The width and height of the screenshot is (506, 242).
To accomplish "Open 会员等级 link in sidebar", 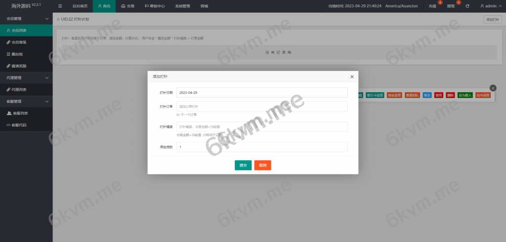I will [x=20, y=42].
